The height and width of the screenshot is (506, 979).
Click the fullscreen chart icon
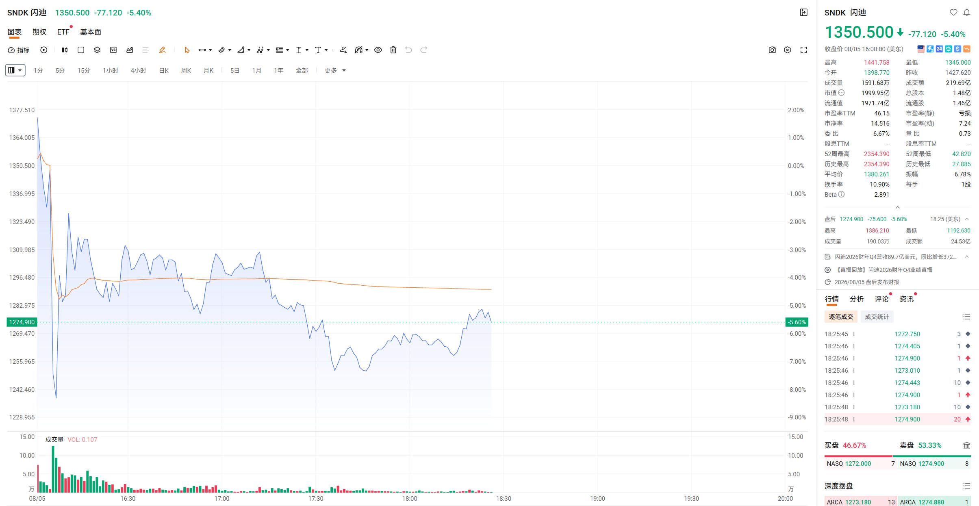[x=803, y=50]
